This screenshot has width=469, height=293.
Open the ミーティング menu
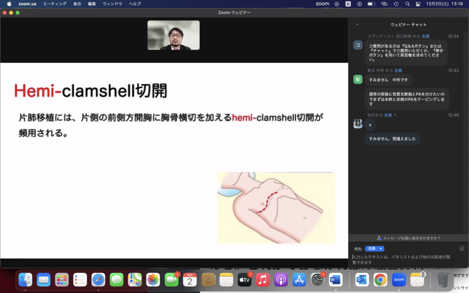[x=55, y=4]
